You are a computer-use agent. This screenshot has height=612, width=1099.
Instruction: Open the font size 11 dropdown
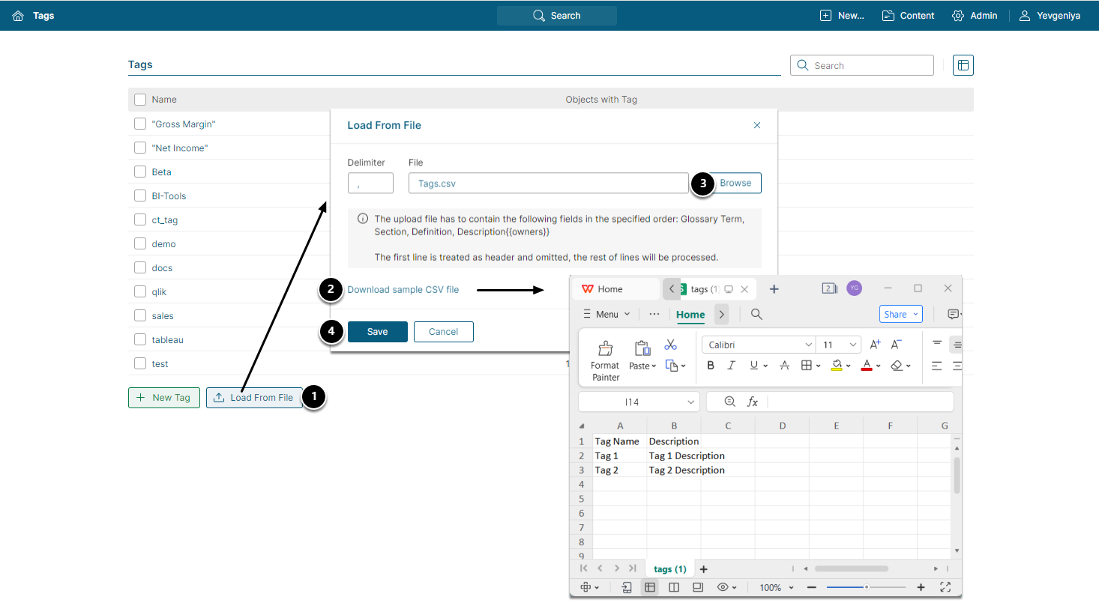pos(853,345)
